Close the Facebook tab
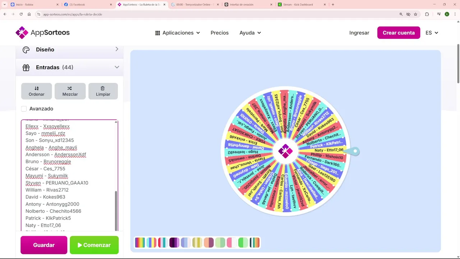Viewport: 460px width, 259px height. click(111, 5)
